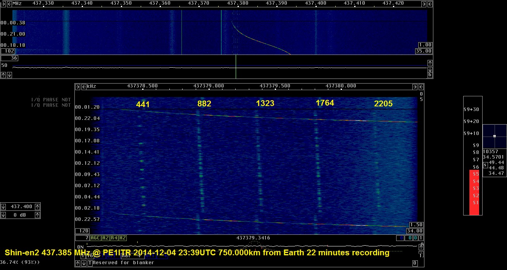Click left-facing arrow beside the kHz label
Viewport: 507px width, 270px height.
(x=83, y=86)
